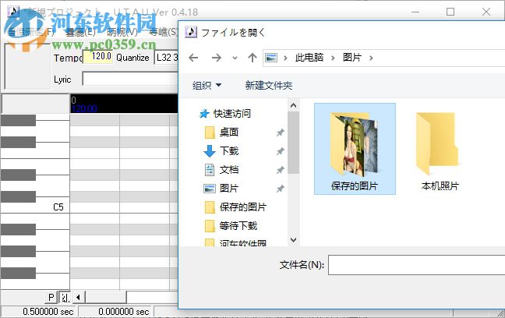The height and width of the screenshot is (318, 505).
Task: Click the pictures location icon in the address bar
Action: (x=271, y=58)
